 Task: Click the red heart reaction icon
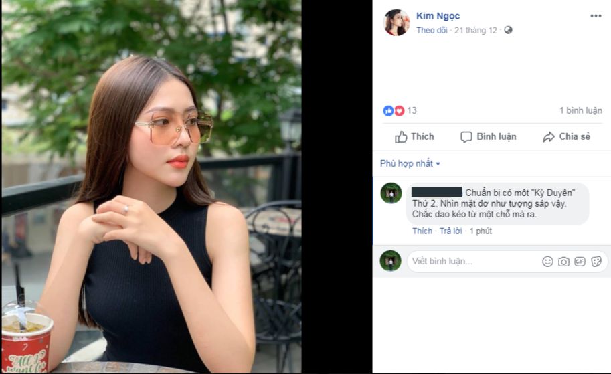pyautogui.click(x=399, y=110)
